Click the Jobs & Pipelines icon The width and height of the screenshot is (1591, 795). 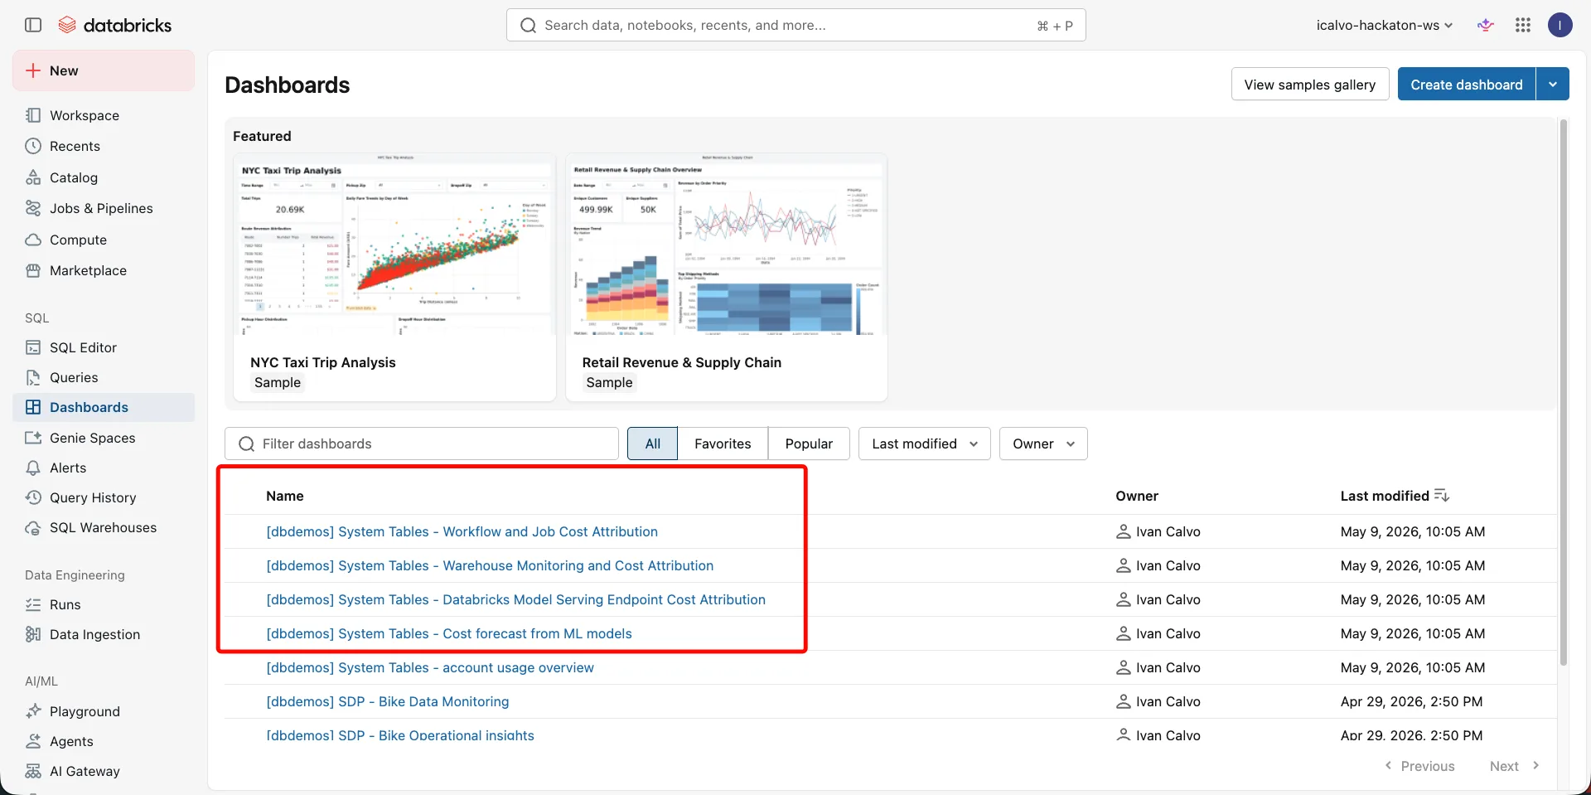point(33,208)
